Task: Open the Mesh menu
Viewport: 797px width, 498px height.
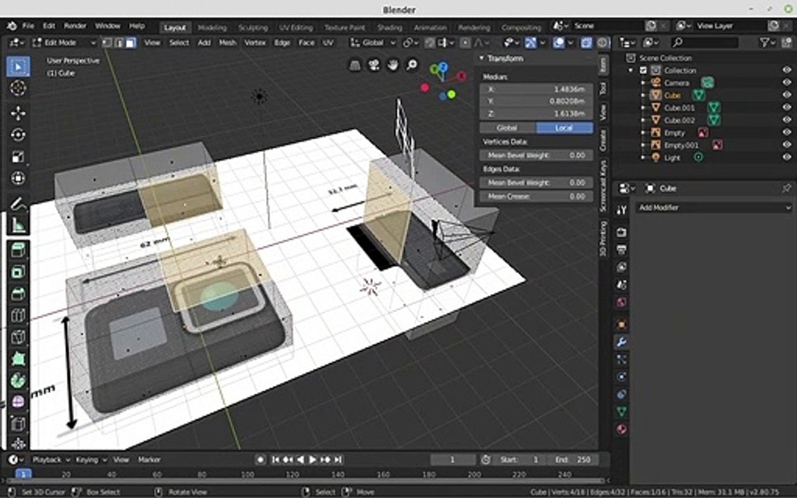Action: coord(227,43)
